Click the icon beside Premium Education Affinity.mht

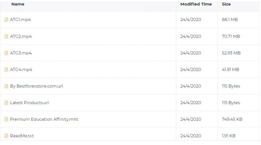(x=6, y=119)
